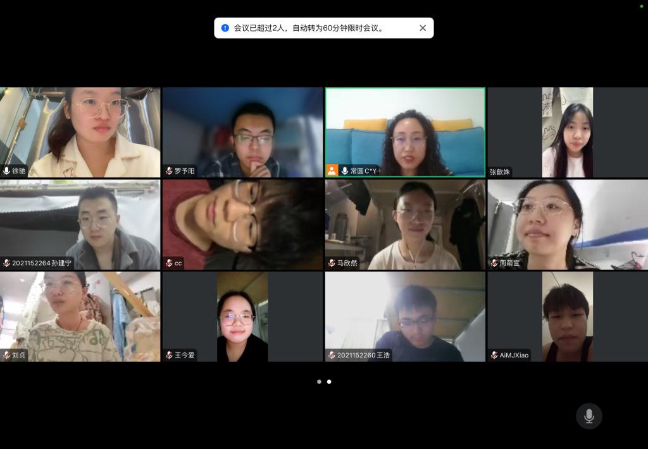Click microphone icon beside 常圆 C*Y
The width and height of the screenshot is (648, 449).
point(345,171)
